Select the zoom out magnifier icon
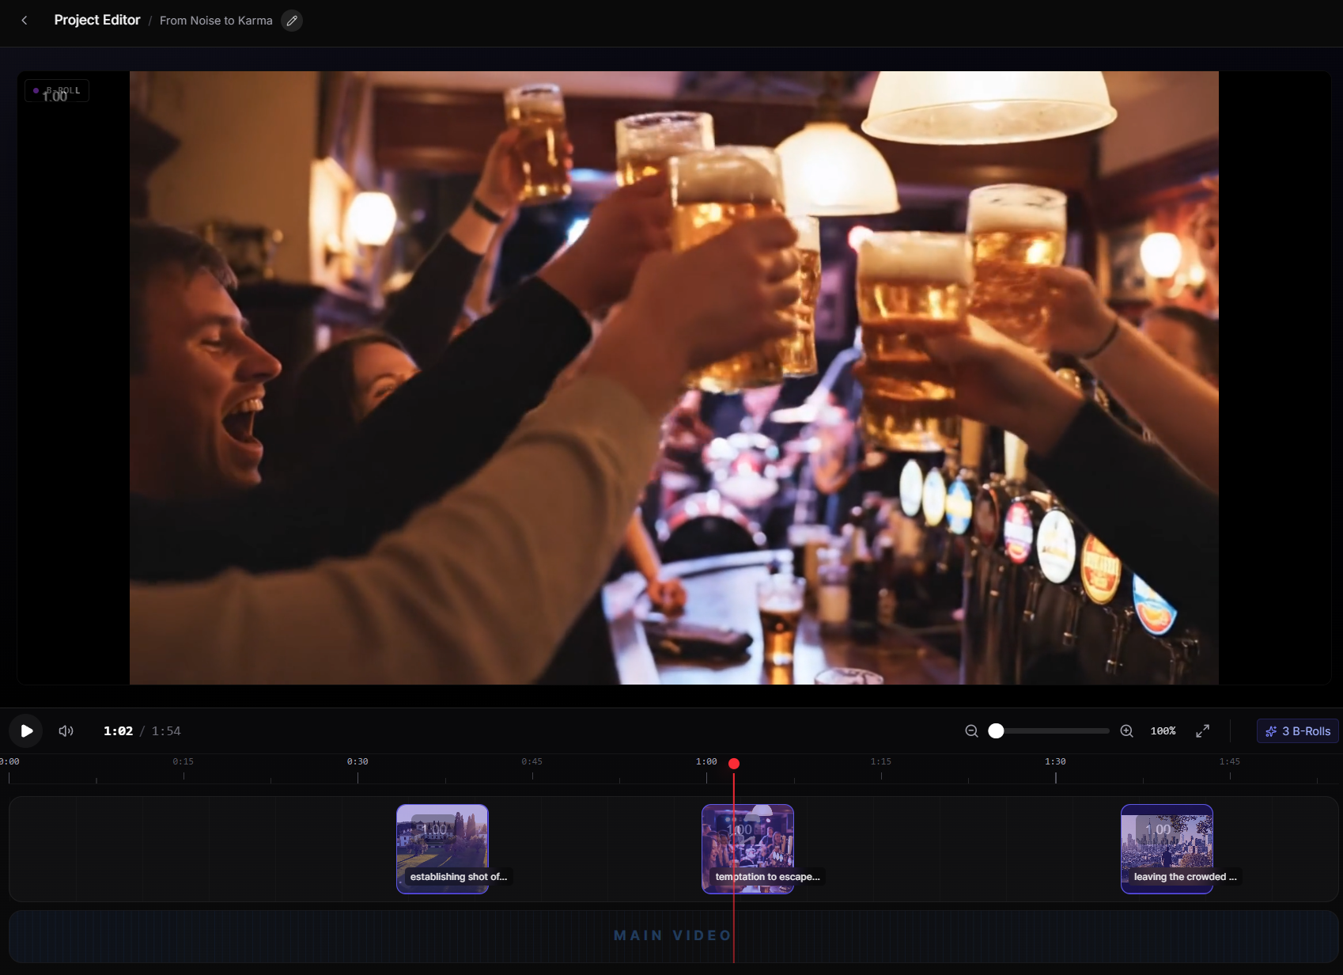 click(x=971, y=730)
